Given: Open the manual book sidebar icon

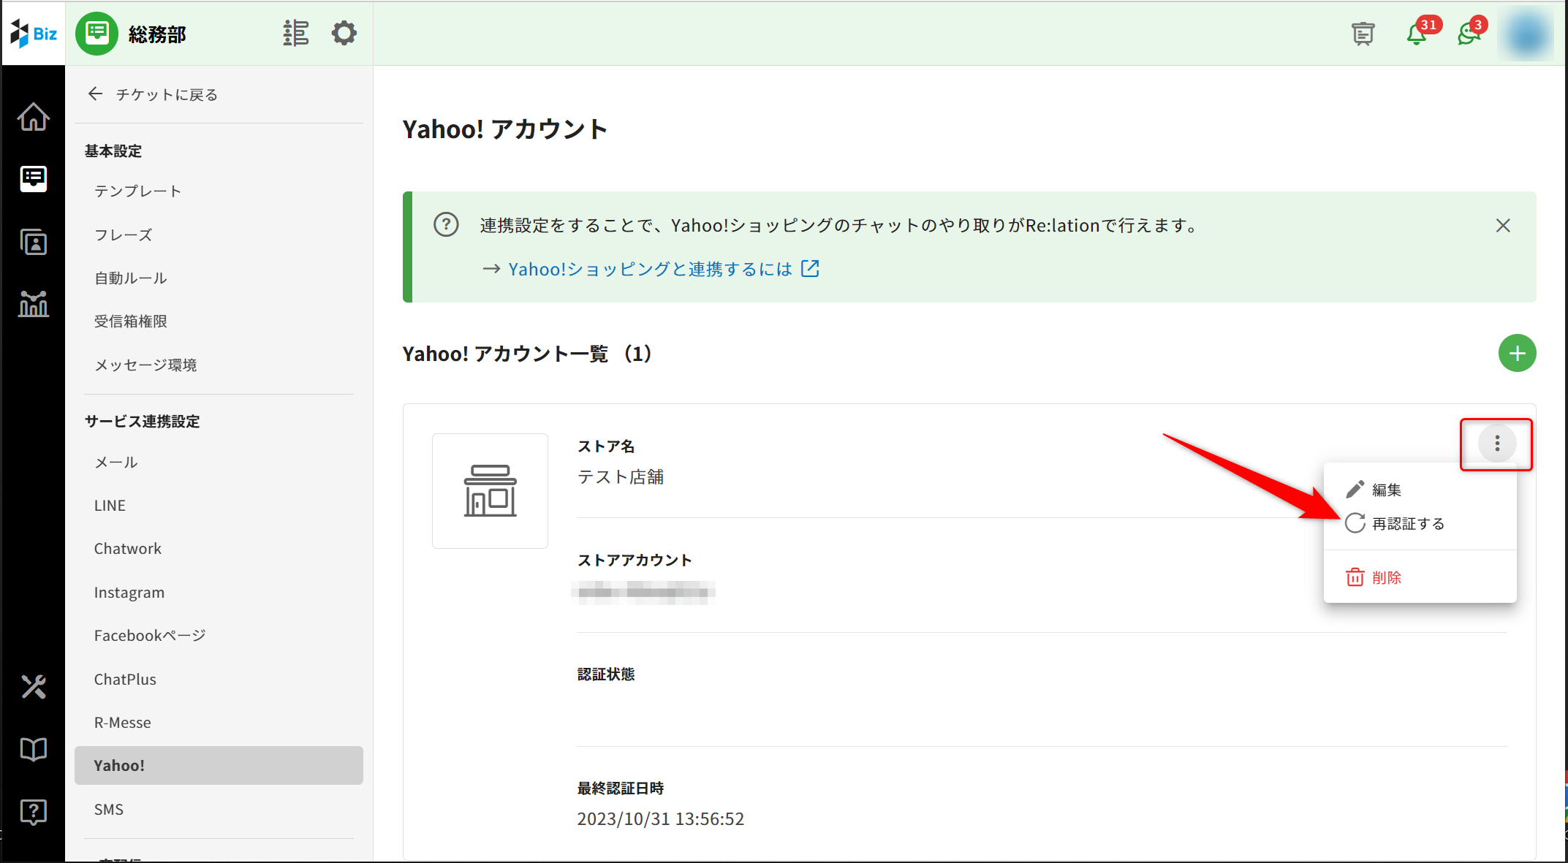Looking at the screenshot, I should pos(33,749).
